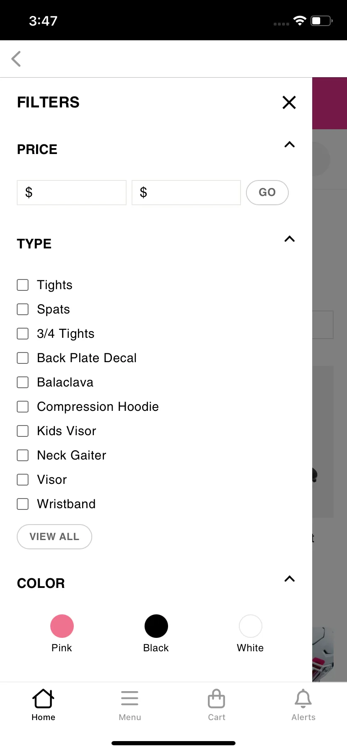Select the Black color swatch
The height and width of the screenshot is (752, 347).
pos(156,626)
